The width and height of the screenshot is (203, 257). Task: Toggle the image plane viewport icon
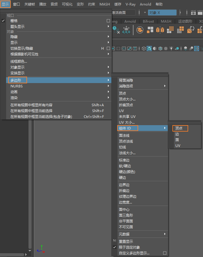tap(129, 48)
